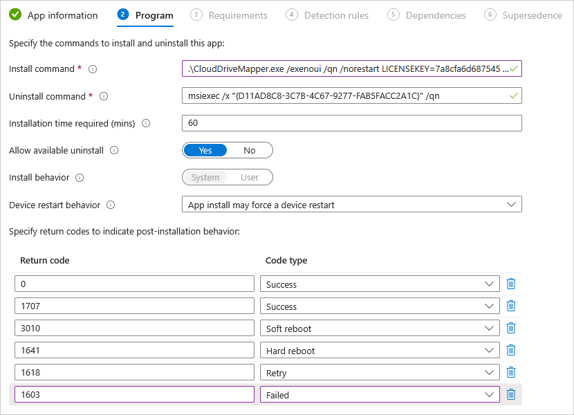Click trash icon for return code 3010
Image resolution: width=574 pixels, height=415 pixels.
(x=511, y=328)
